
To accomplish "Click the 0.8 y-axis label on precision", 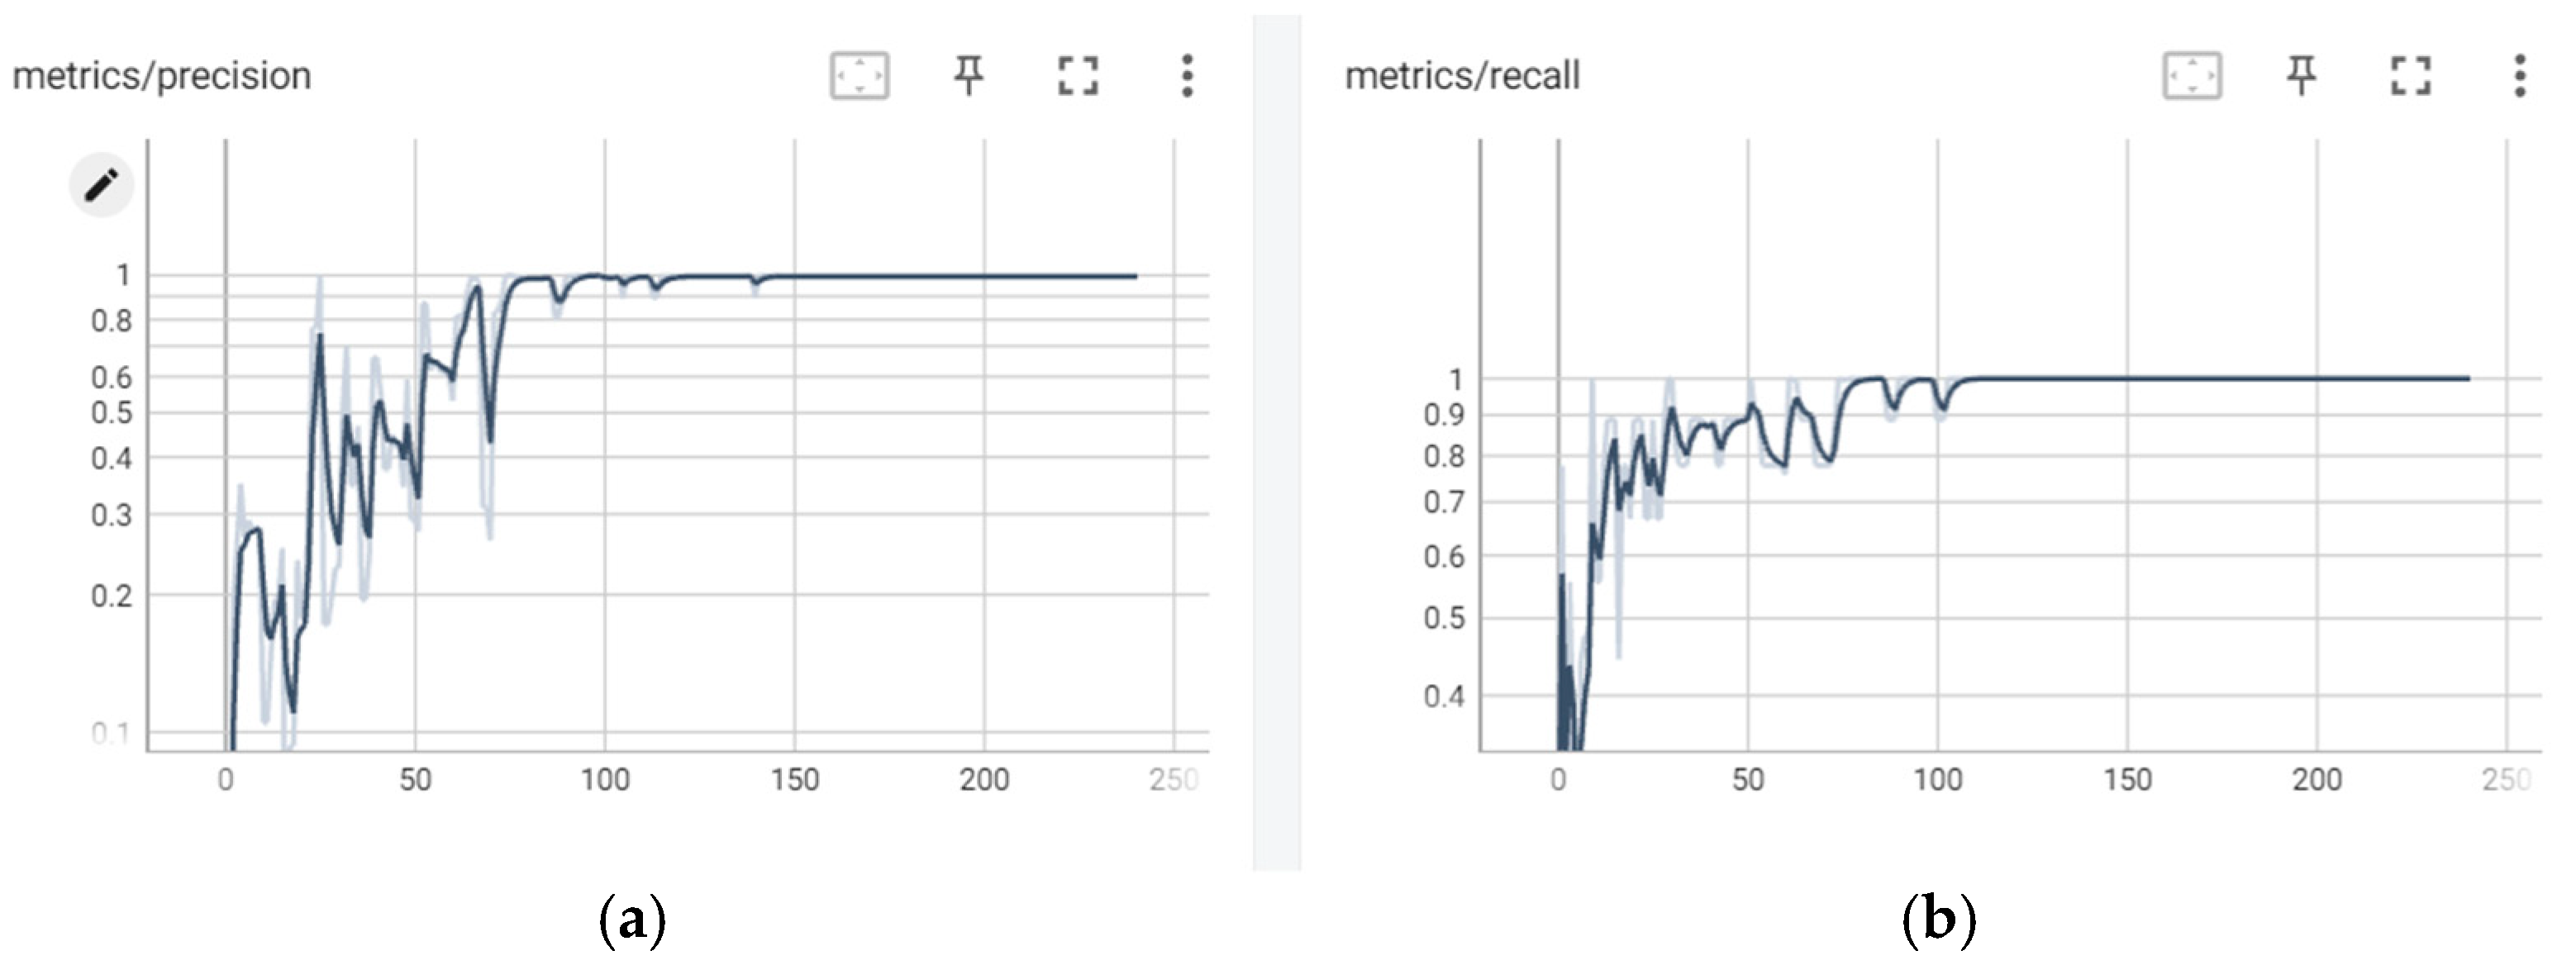I will tap(111, 321).
